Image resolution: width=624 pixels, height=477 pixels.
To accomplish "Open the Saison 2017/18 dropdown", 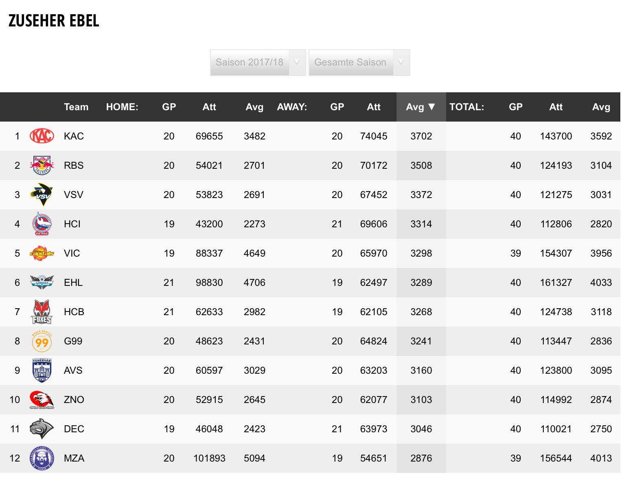I will (x=258, y=63).
